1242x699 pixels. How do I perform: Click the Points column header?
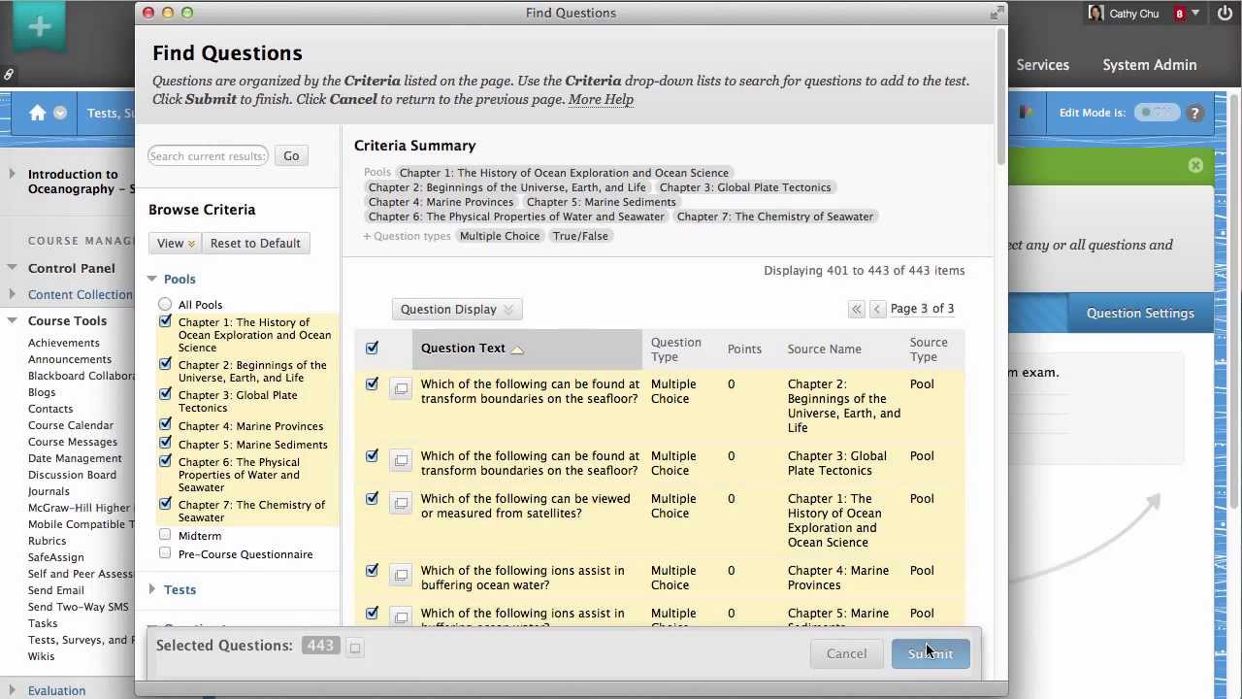click(x=744, y=349)
